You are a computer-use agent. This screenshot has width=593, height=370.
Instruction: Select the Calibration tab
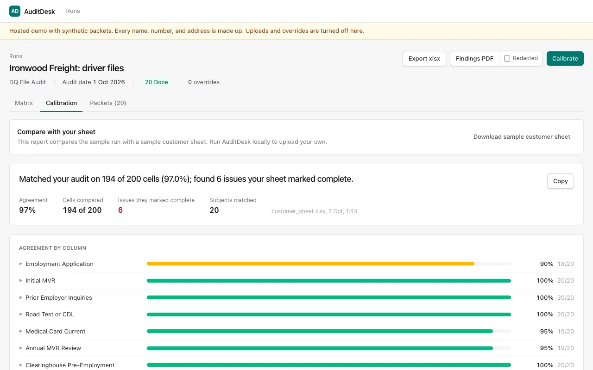click(x=62, y=103)
